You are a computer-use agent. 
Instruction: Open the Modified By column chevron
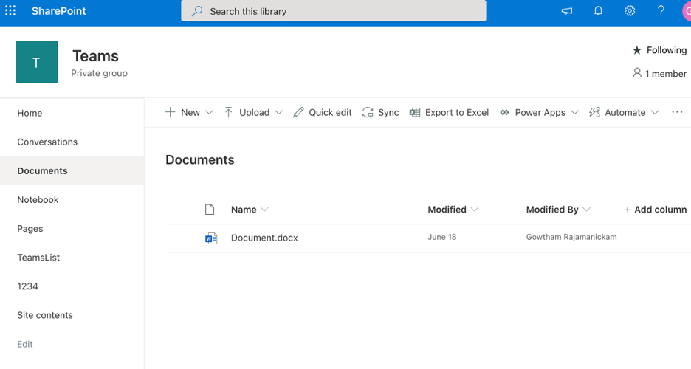(x=586, y=210)
